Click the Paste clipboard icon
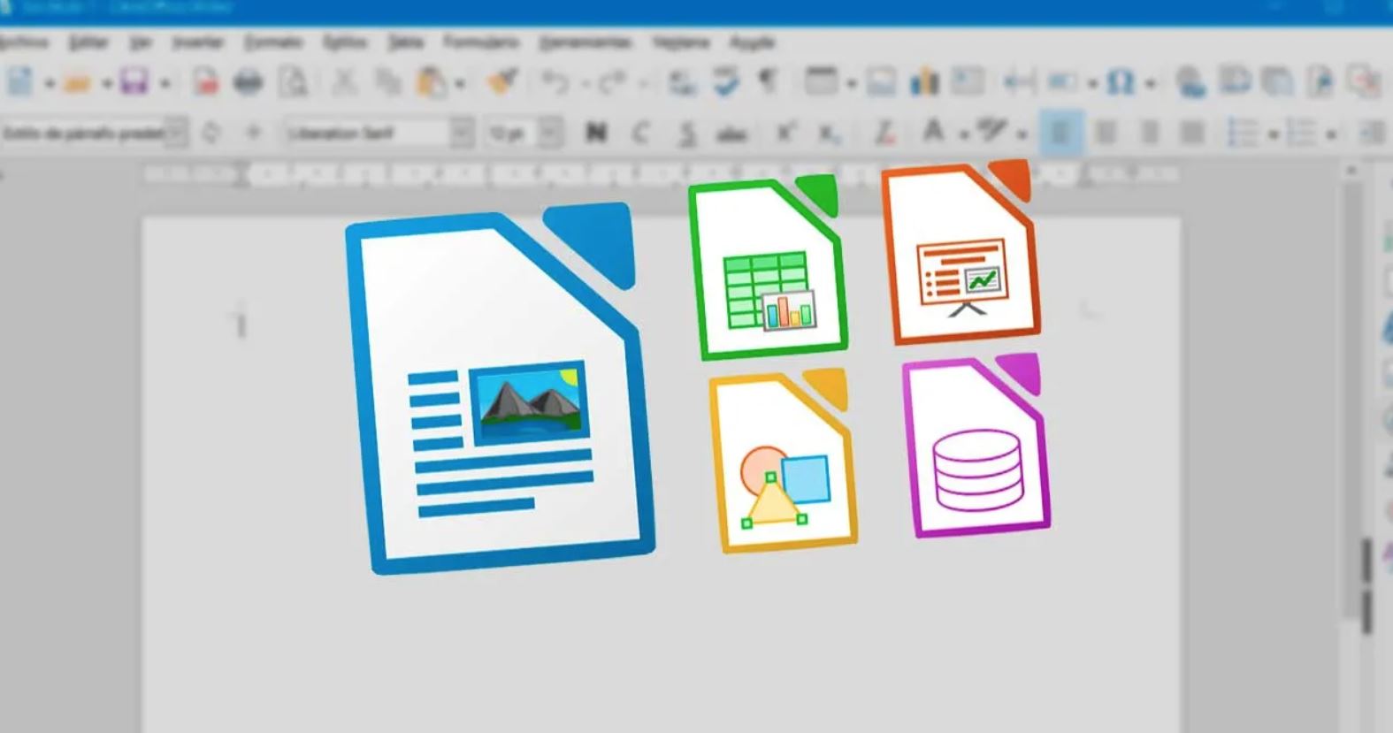 [x=432, y=83]
